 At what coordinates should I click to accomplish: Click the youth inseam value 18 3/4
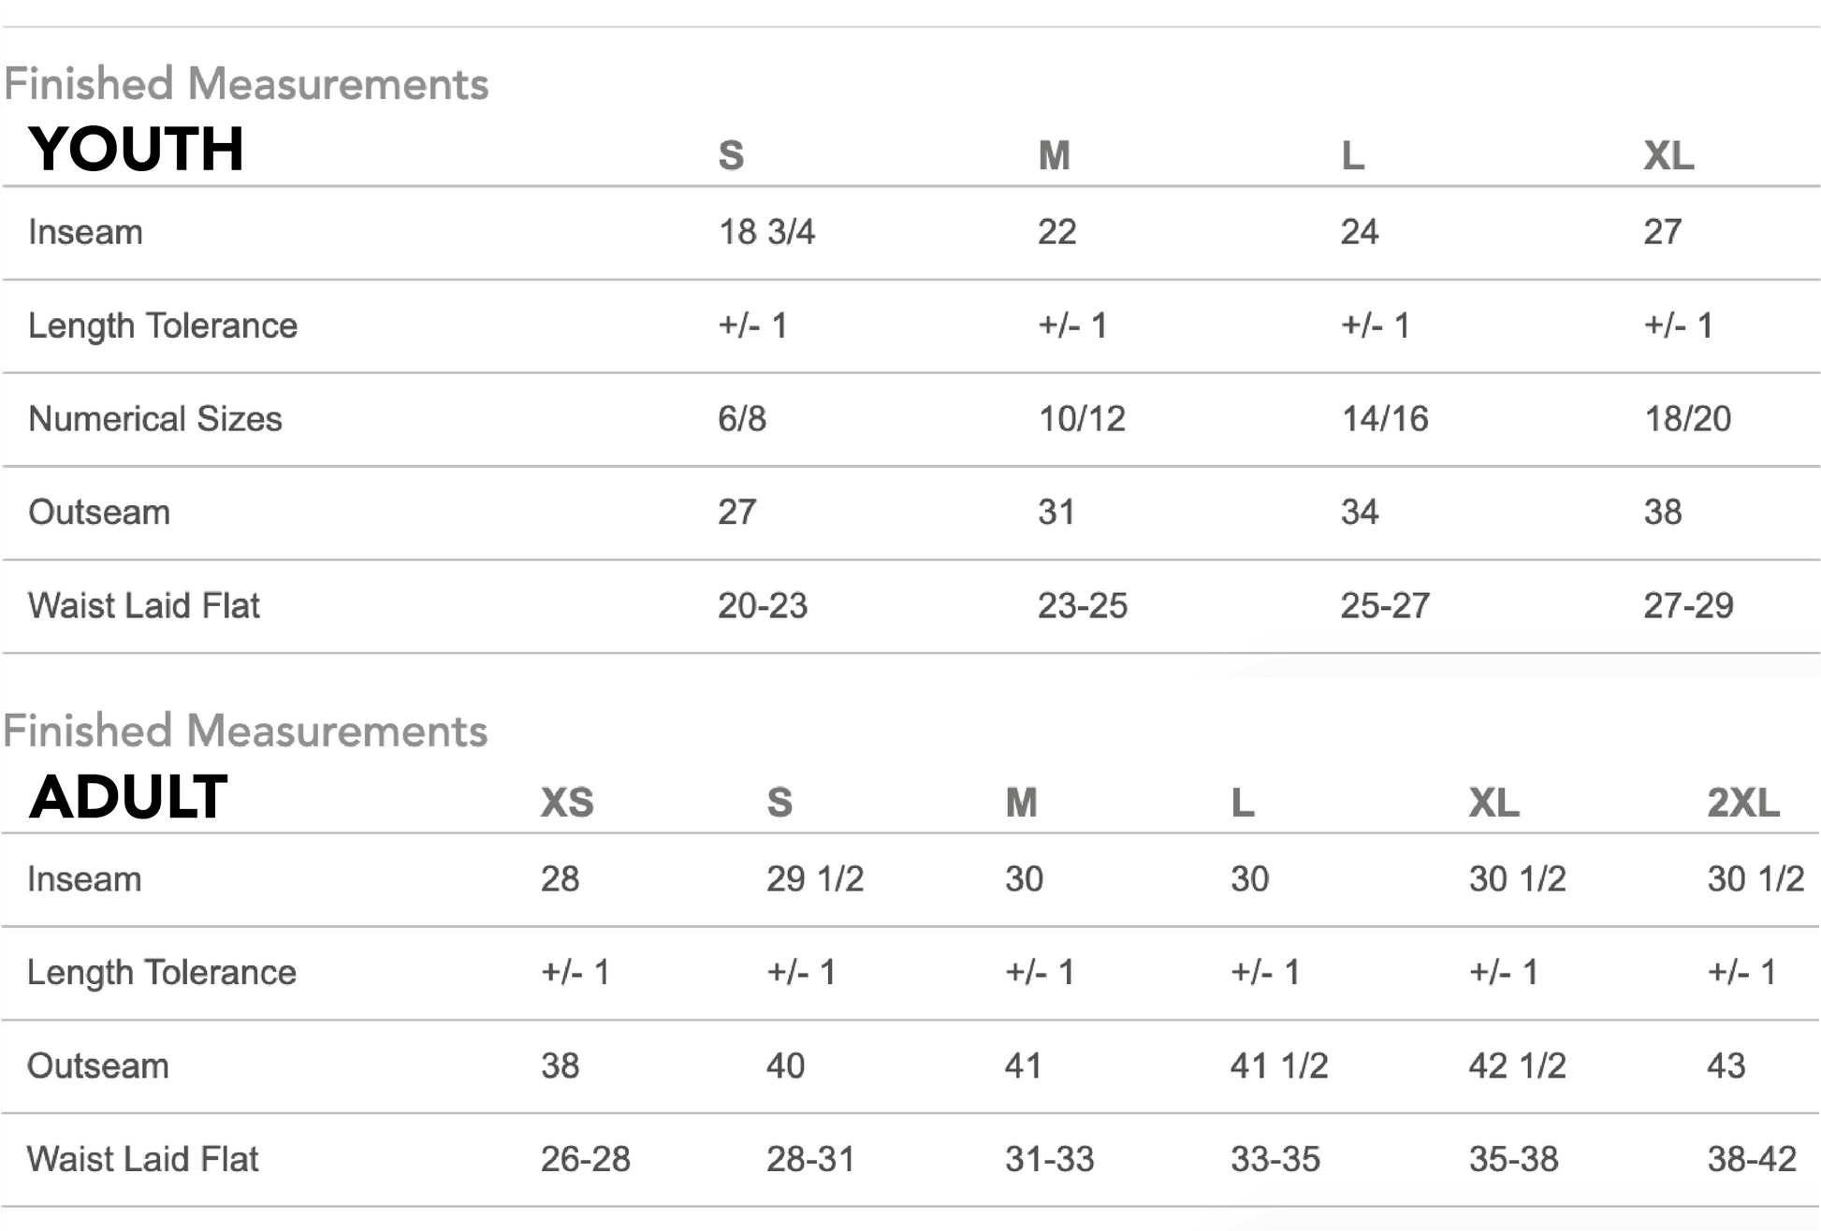click(x=766, y=232)
